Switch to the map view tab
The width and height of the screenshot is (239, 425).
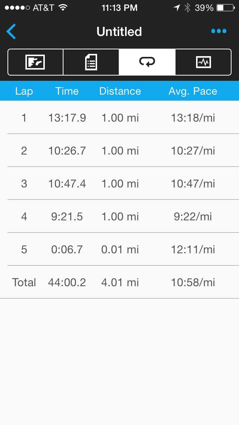tap(35, 62)
